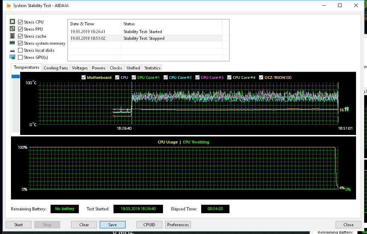Click the 18:51:01 time marker on graph
This screenshot has height=234, width=367.
(x=345, y=128)
